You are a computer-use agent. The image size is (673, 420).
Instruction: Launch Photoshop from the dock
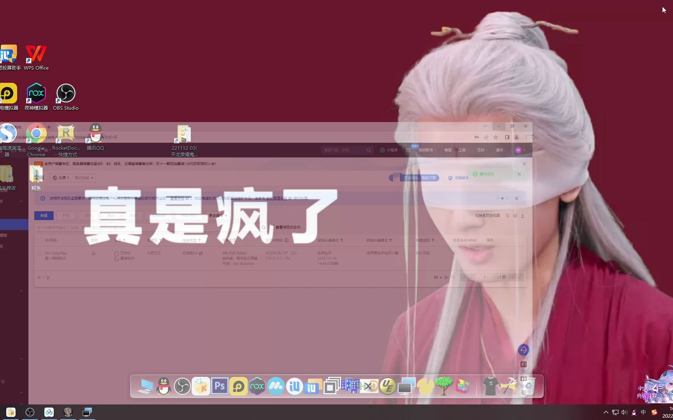point(220,387)
